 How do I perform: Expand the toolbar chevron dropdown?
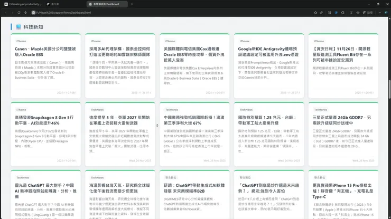379,13
